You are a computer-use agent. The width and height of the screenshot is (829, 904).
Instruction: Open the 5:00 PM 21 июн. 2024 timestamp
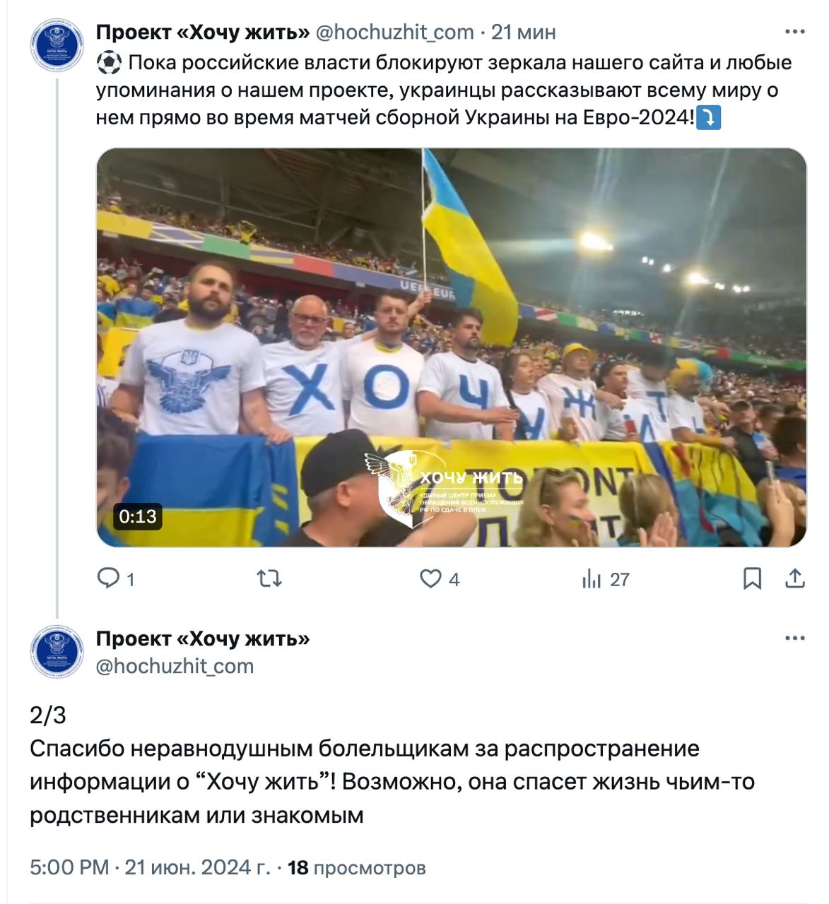click(151, 867)
